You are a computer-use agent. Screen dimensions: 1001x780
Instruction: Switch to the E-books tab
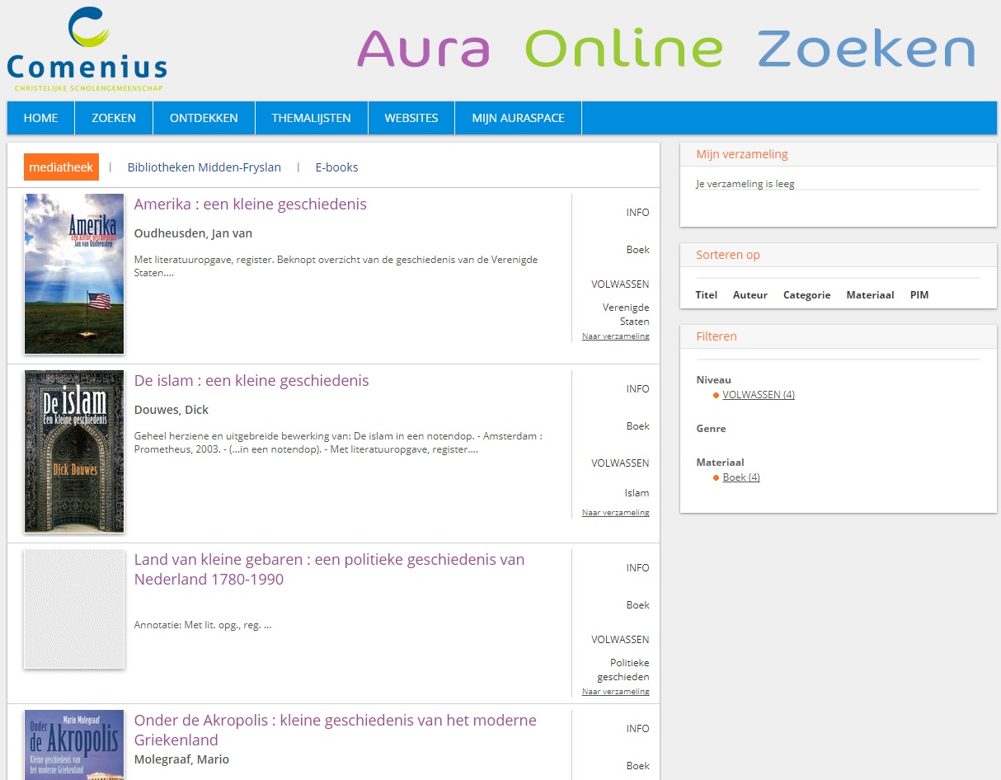click(336, 167)
